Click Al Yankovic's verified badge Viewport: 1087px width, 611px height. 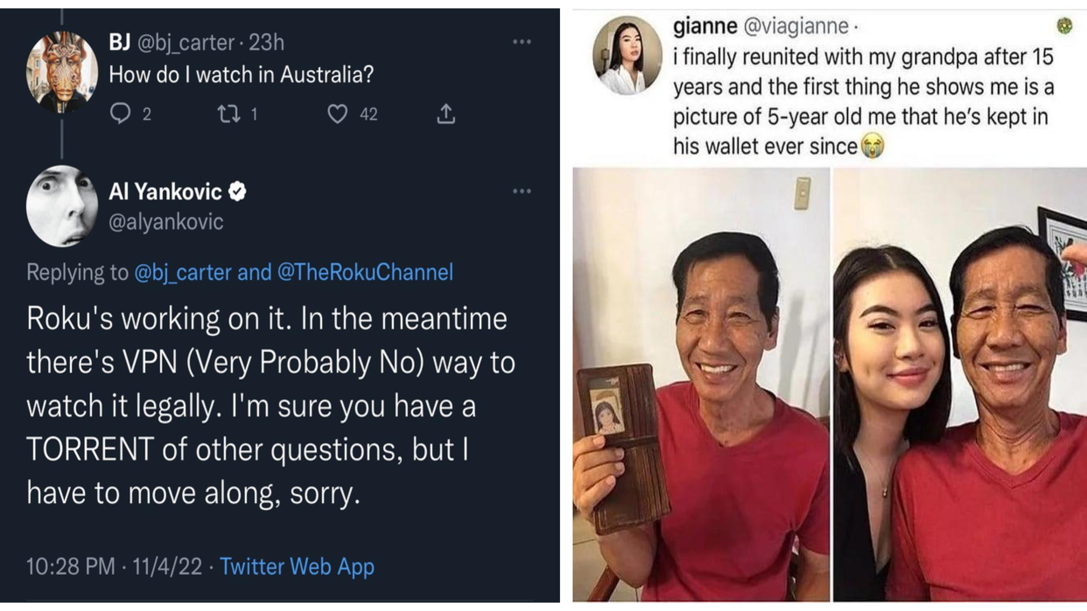pyautogui.click(x=237, y=192)
